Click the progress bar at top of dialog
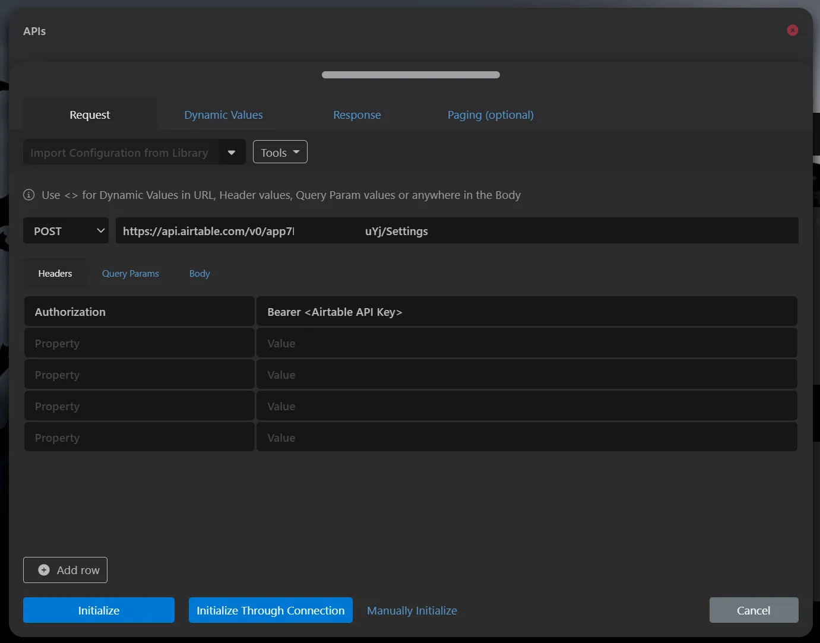Image resolution: width=820 pixels, height=643 pixels. click(411, 75)
